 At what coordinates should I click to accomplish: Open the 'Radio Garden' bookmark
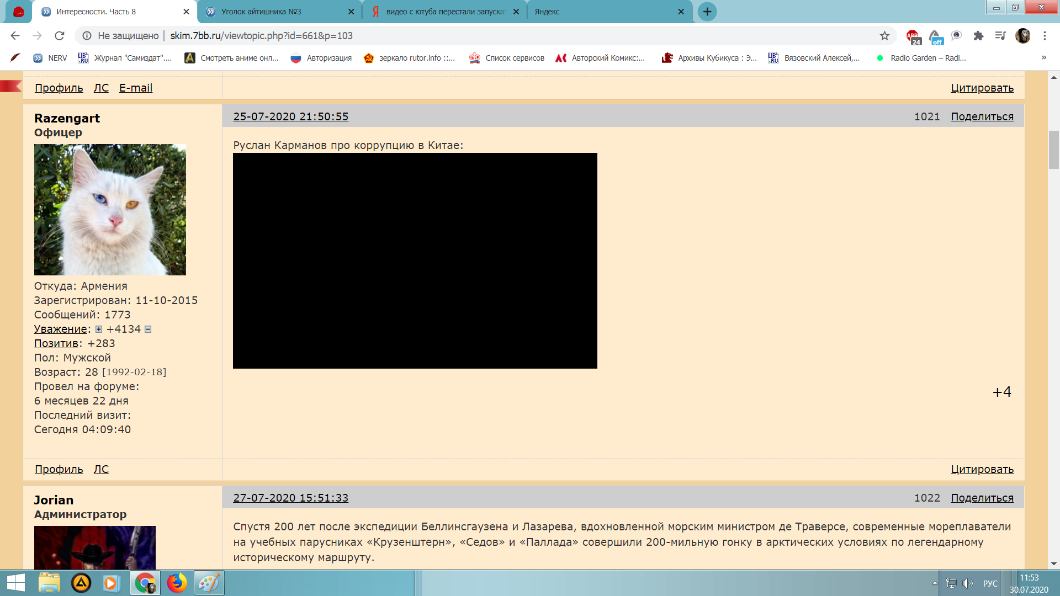pos(921,58)
